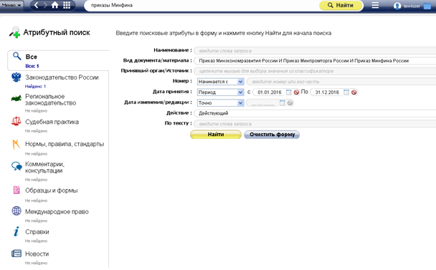436x270 pixels.
Task: Open the user profile icon
Action: tap(397, 6)
